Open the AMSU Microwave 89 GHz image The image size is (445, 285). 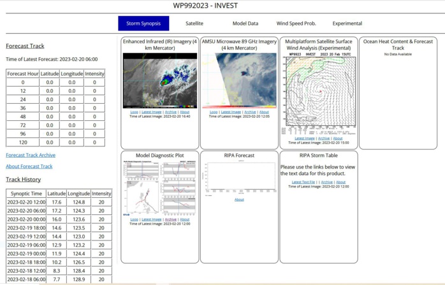(x=239, y=80)
